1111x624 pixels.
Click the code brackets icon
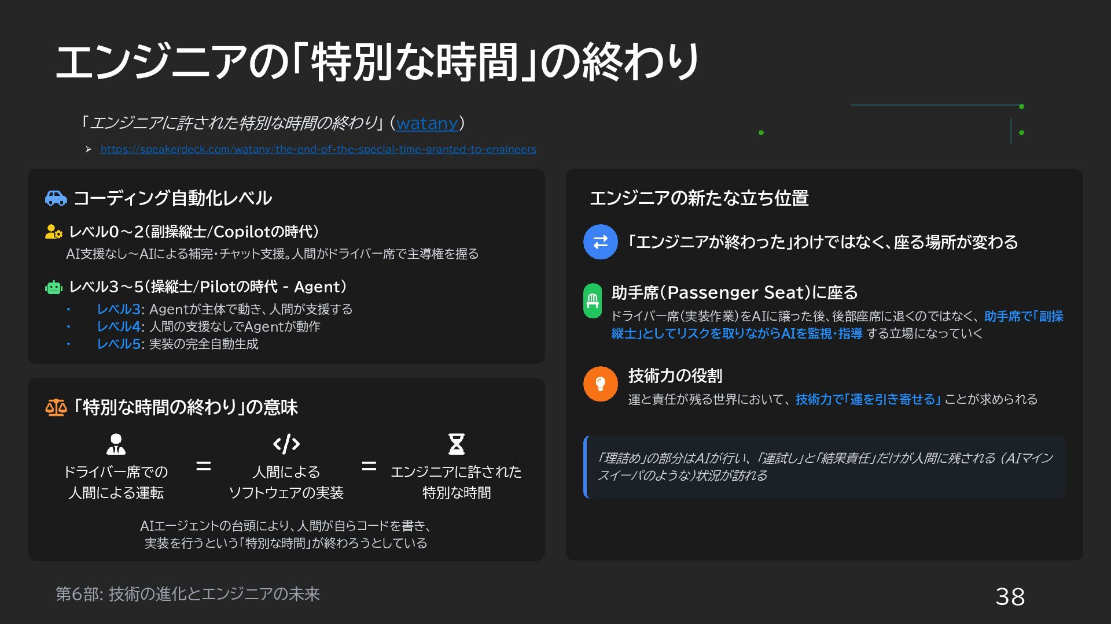[x=286, y=444]
